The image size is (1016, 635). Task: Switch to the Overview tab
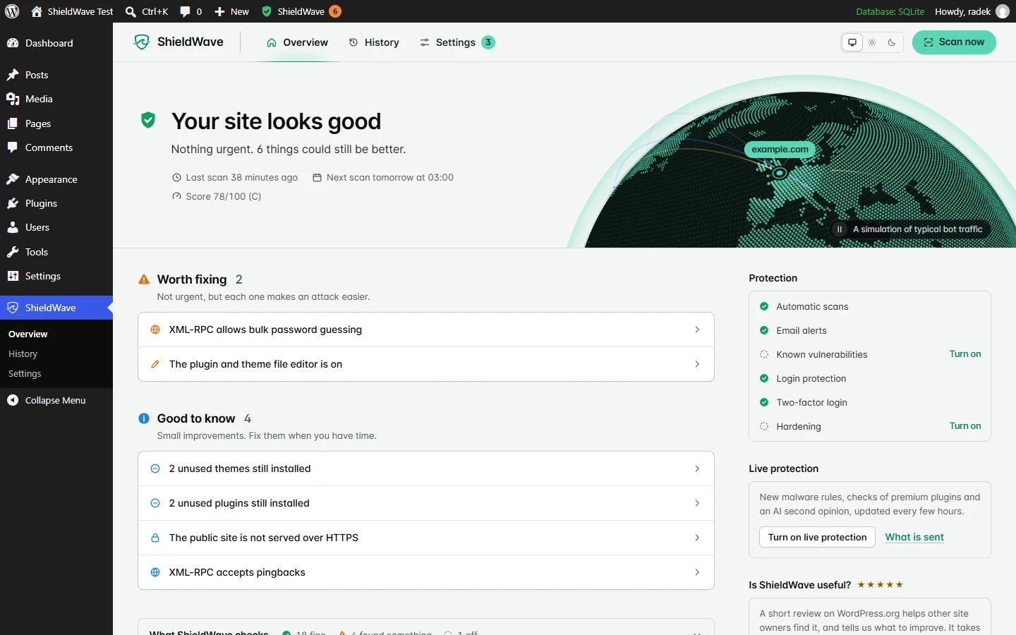[297, 42]
